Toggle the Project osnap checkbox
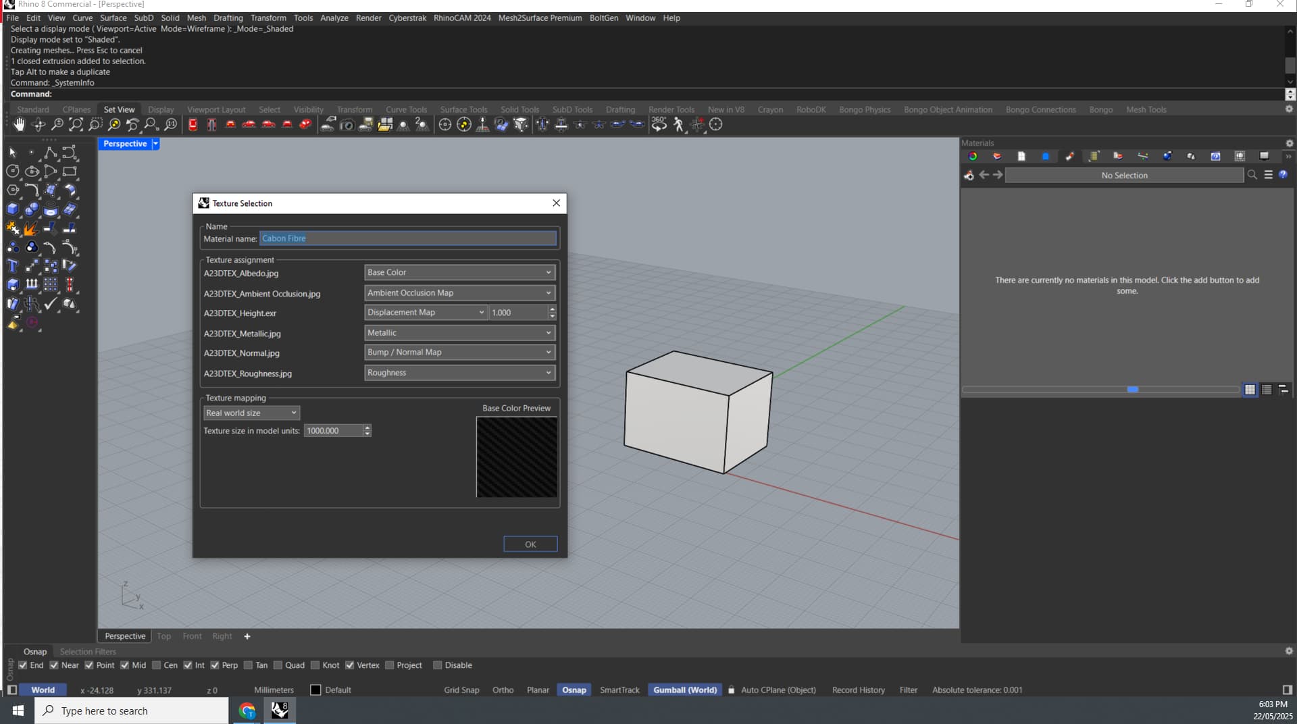Image resolution: width=1297 pixels, height=724 pixels. pos(389,665)
